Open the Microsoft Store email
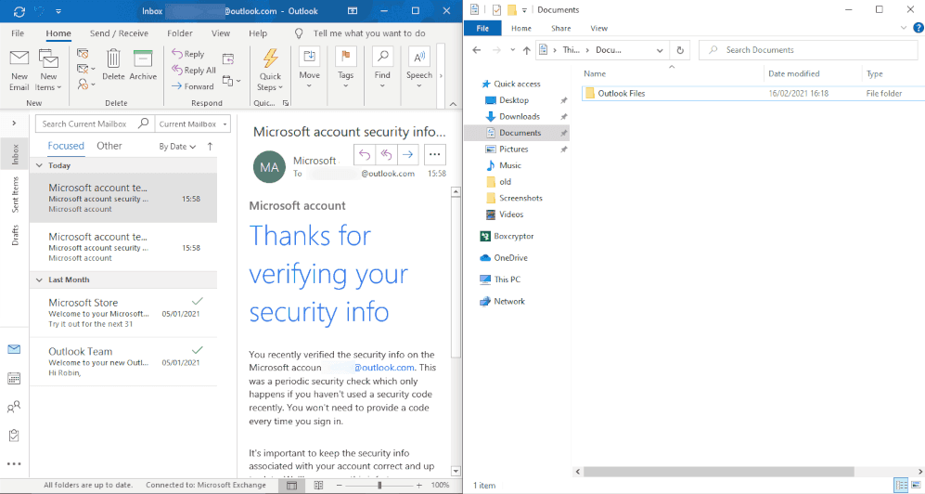The image size is (925, 494). click(123, 313)
